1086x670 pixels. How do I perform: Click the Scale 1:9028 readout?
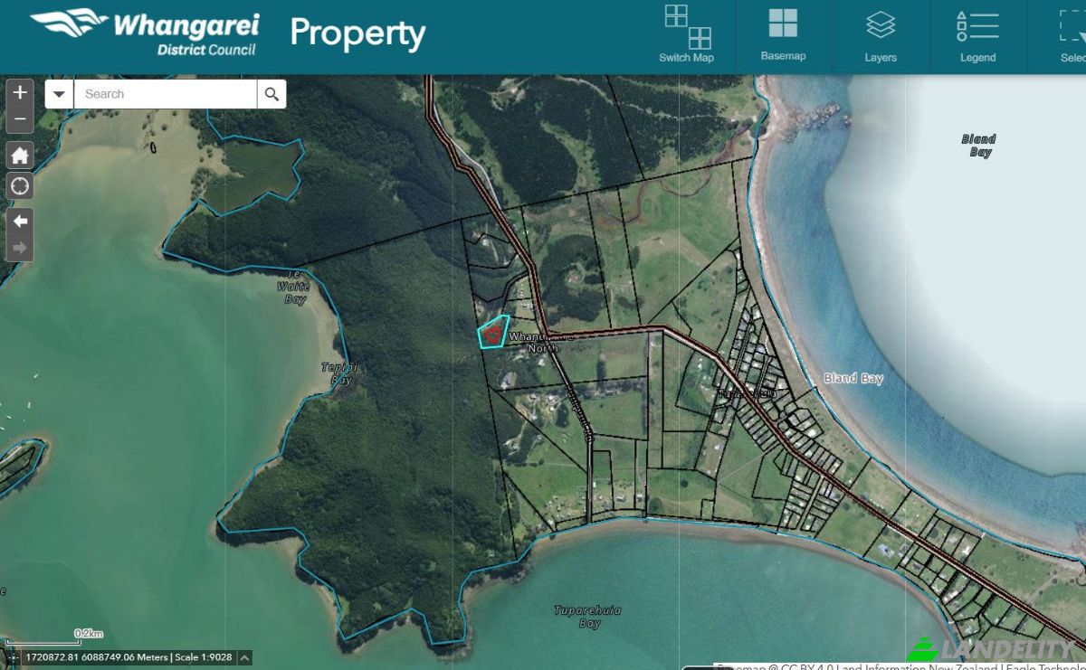(x=205, y=658)
